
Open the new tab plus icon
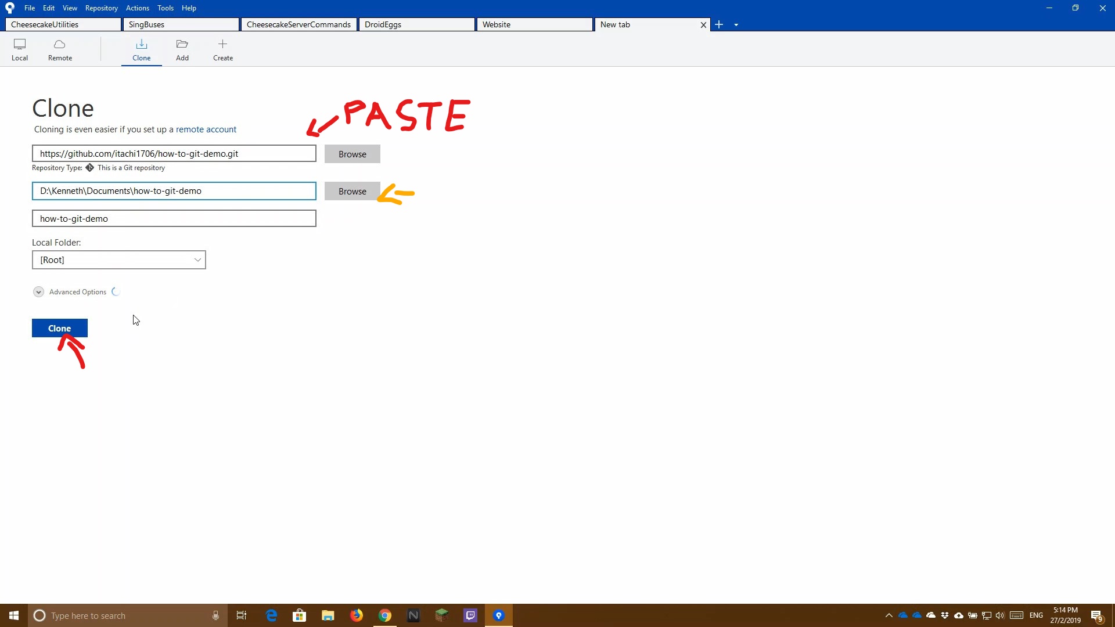click(719, 24)
